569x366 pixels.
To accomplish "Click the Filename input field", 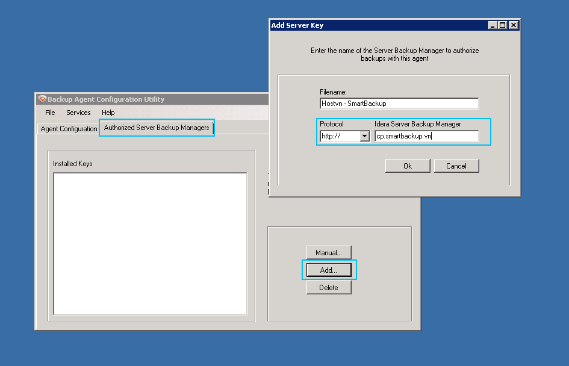I will coord(399,104).
